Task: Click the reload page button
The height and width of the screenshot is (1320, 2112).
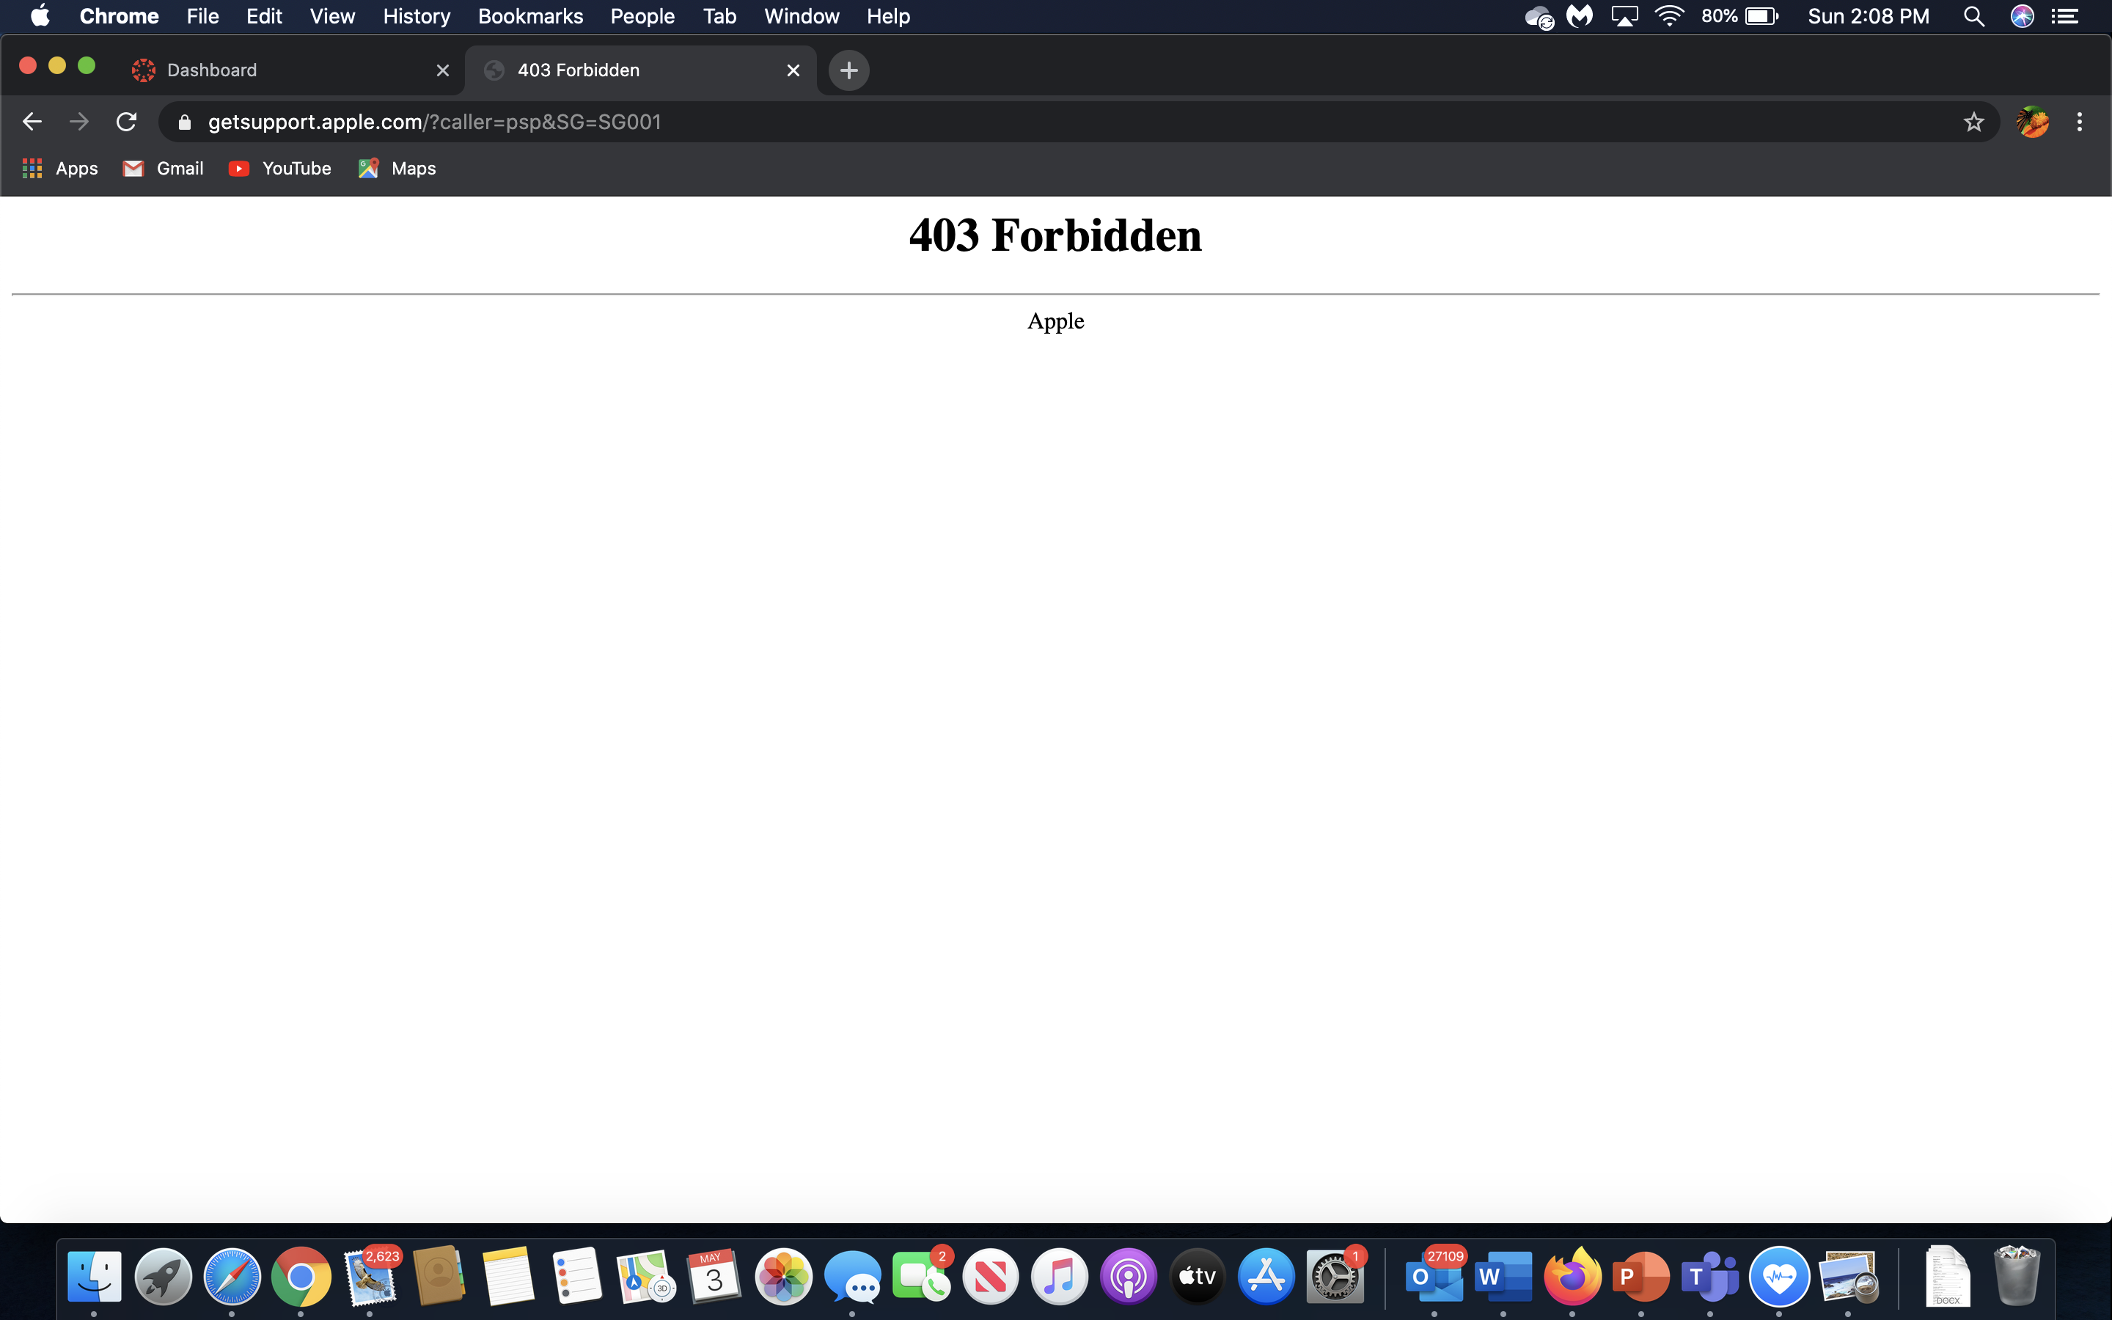Action: pyautogui.click(x=128, y=122)
